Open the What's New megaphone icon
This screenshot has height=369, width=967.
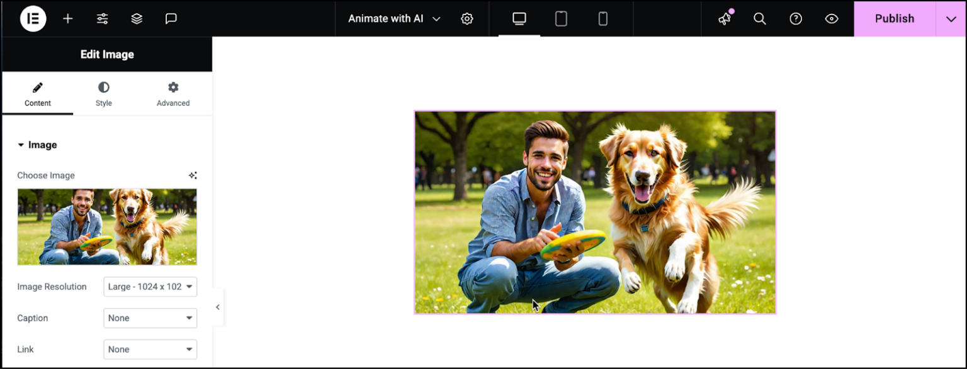(724, 19)
